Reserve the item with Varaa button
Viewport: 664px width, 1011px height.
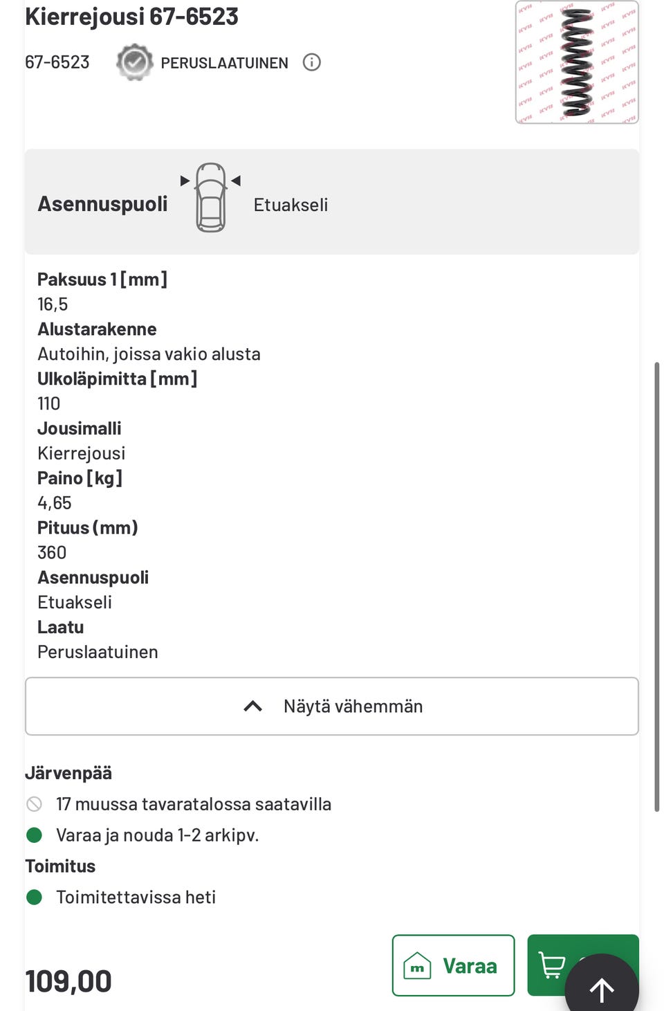pyautogui.click(x=453, y=965)
